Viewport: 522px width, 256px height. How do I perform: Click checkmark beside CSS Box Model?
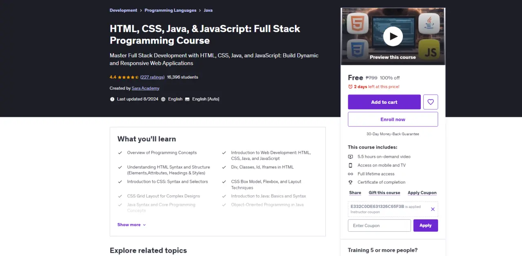pos(224,182)
